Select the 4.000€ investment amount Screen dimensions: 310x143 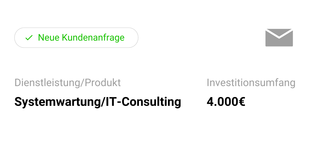coord(226,102)
